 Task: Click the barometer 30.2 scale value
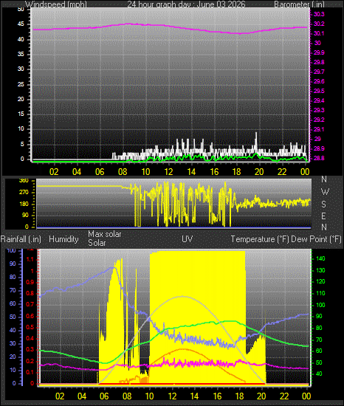pyautogui.click(x=319, y=24)
